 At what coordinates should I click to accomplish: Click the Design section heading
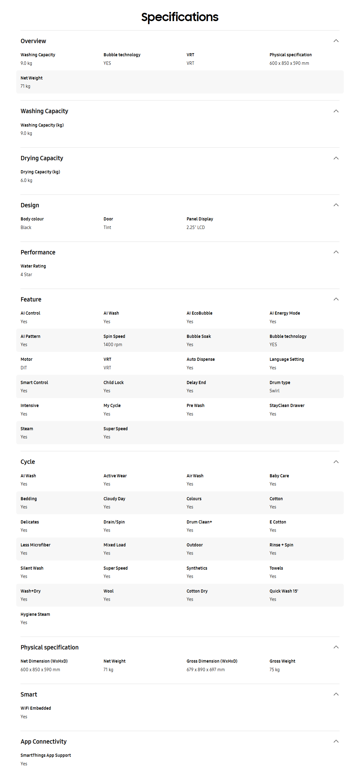click(x=30, y=205)
